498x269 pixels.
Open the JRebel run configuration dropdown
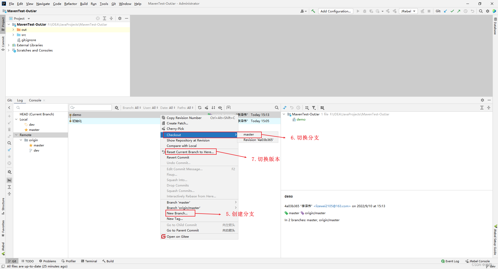coord(408,11)
